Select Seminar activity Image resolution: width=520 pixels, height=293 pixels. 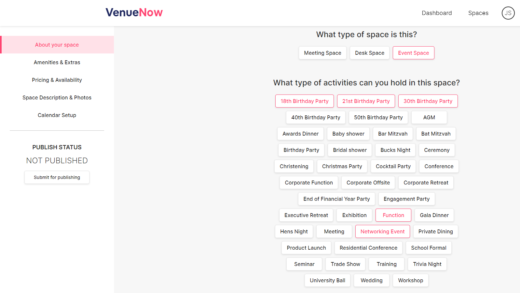304,264
